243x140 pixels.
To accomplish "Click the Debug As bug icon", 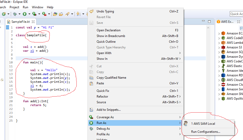I will coord(91,129).
